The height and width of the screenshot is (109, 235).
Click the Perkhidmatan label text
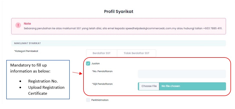[100, 100]
